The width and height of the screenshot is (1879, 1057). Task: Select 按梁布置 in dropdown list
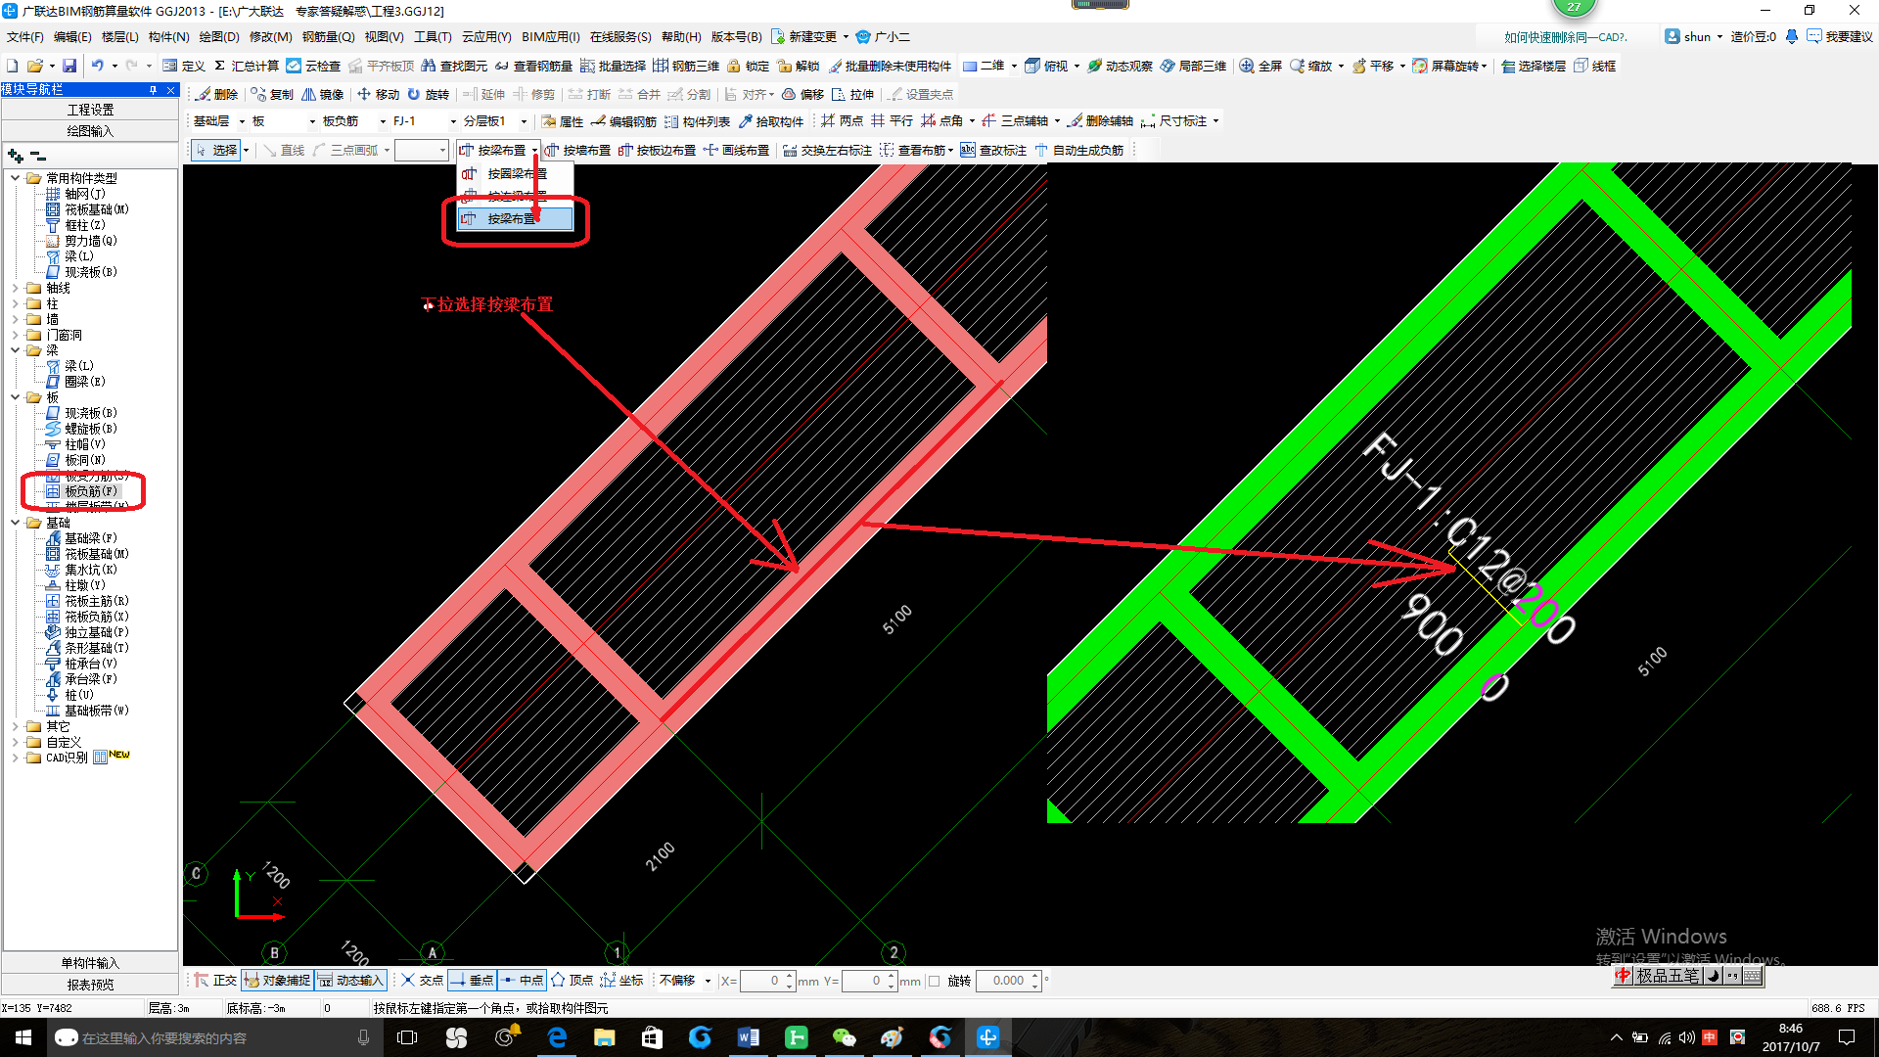(516, 218)
